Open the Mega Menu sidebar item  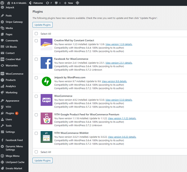[x=14, y=156]
